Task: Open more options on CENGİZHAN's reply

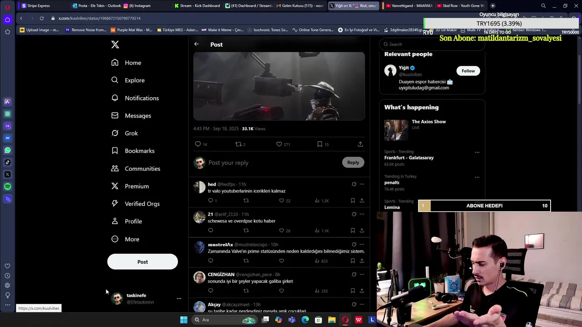Action: point(362,274)
